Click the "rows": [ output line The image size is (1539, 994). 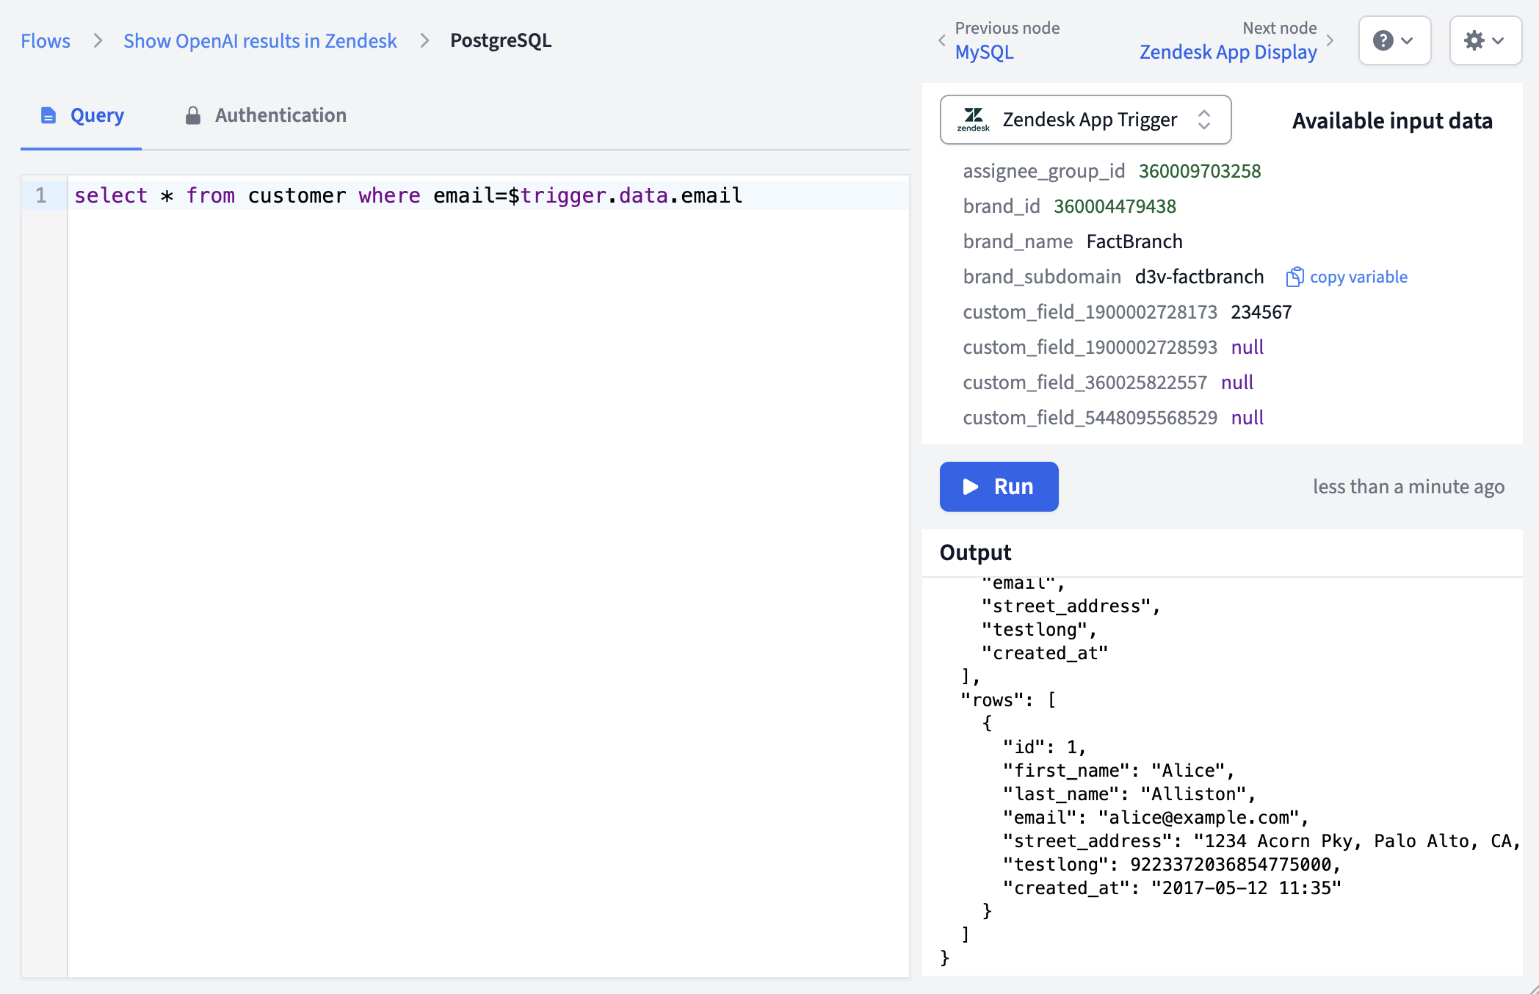coord(1008,700)
